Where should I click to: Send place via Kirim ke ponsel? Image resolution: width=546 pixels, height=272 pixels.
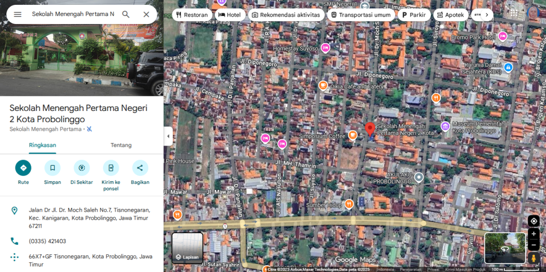pyautogui.click(x=111, y=168)
